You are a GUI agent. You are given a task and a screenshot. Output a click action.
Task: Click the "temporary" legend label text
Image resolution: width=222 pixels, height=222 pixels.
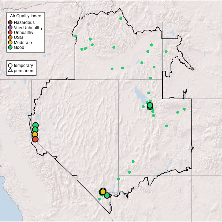coord(23,65)
